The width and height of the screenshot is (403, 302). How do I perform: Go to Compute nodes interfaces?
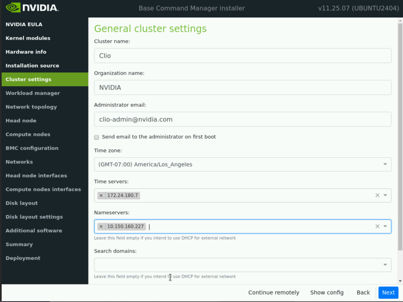pos(45,189)
